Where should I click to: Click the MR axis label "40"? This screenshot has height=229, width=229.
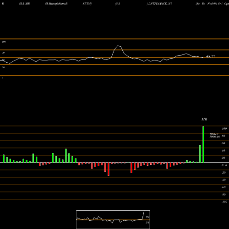pos(224,151)
